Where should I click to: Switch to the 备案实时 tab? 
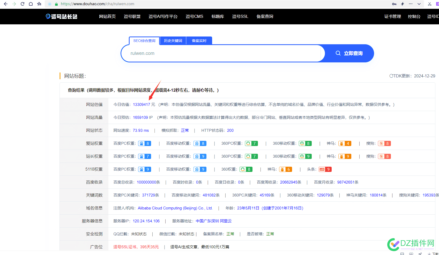click(199, 41)
